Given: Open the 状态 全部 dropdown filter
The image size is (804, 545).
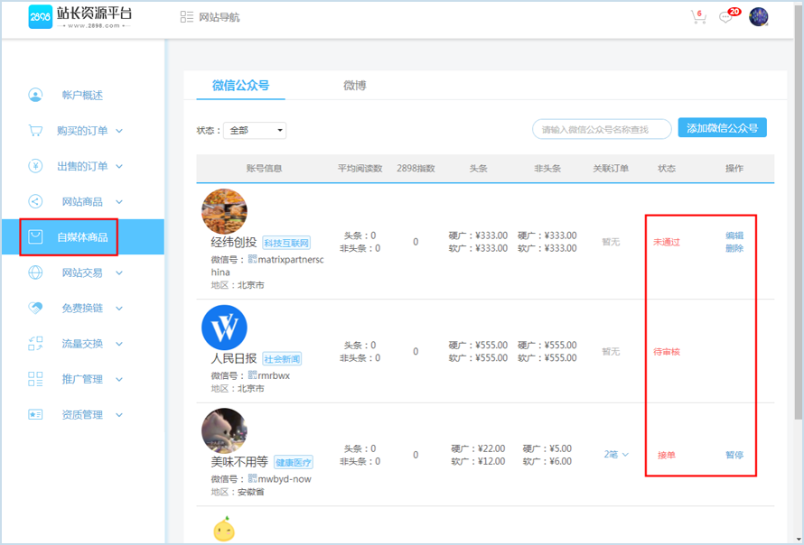Looking at the screenshot, I should click(255, 130).
